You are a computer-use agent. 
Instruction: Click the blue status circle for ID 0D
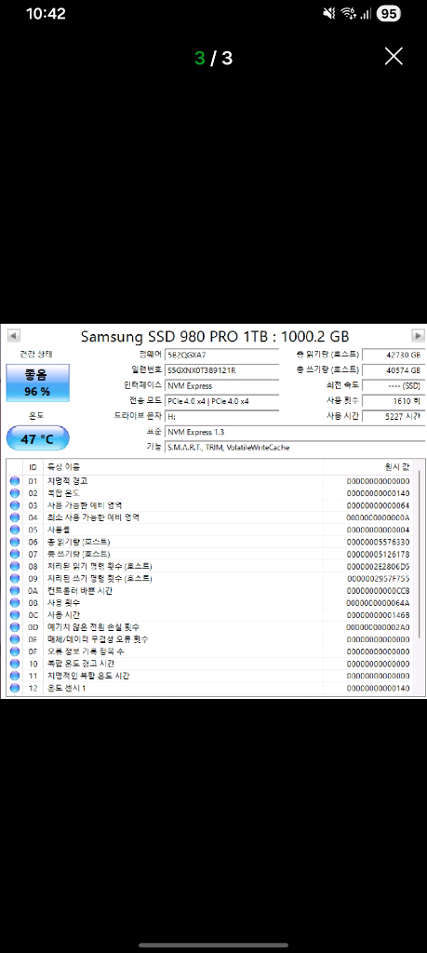(x=15, y=627)
